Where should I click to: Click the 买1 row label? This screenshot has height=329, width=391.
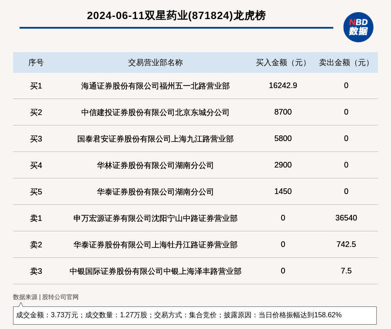coord(36,86)
